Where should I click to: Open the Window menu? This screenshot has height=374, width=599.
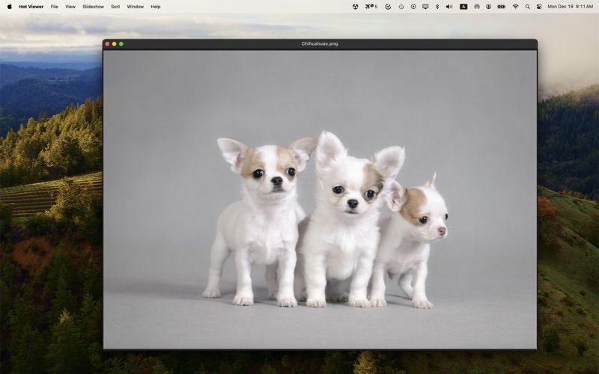pos(136,7)
